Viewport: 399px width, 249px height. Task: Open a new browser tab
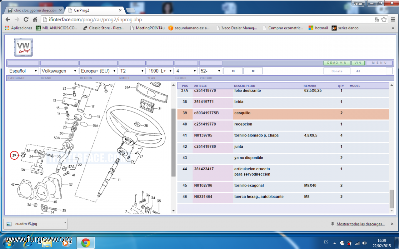(x=130, y=10)
